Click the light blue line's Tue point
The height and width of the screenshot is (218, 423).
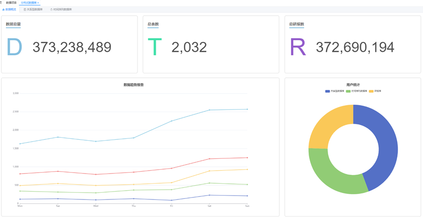point(58,137)
